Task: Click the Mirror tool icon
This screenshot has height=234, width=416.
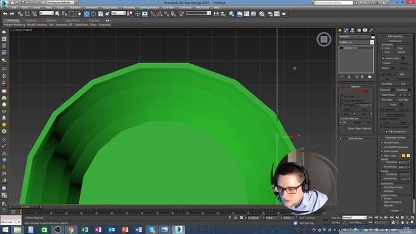Action: tap(216, 14)
